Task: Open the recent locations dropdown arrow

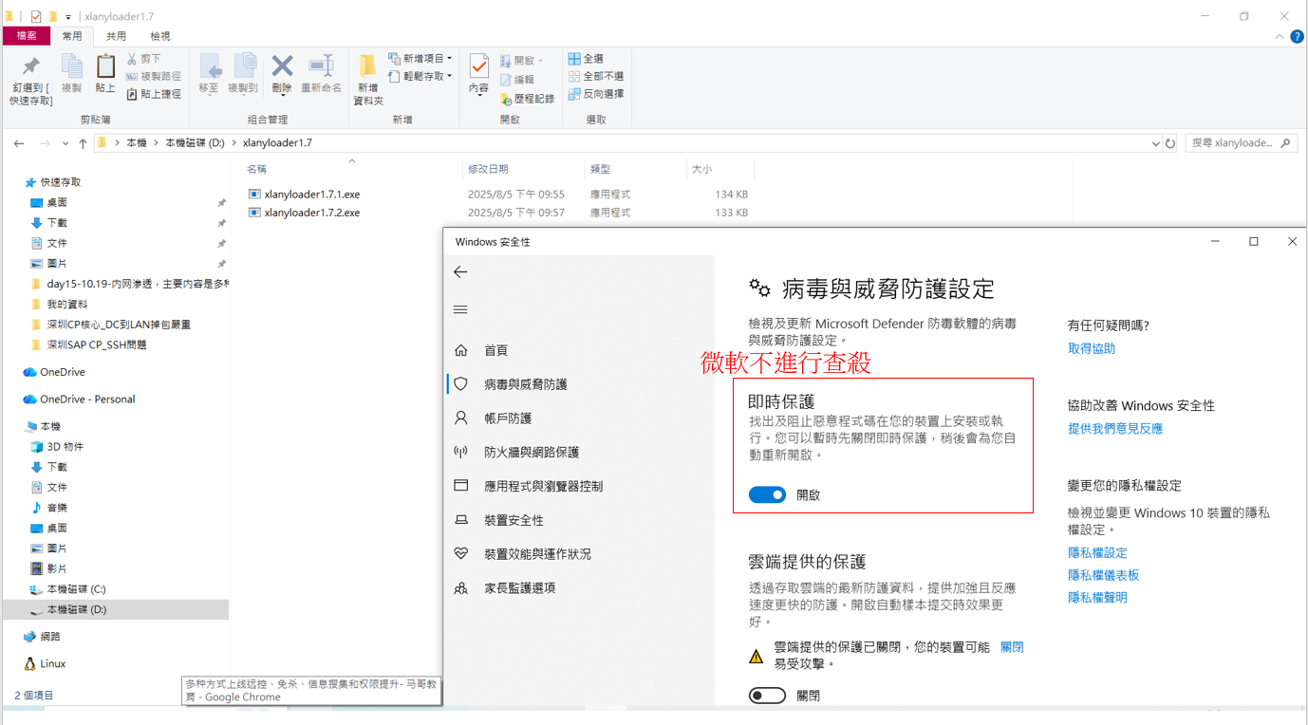Action: tap(65, 143)
